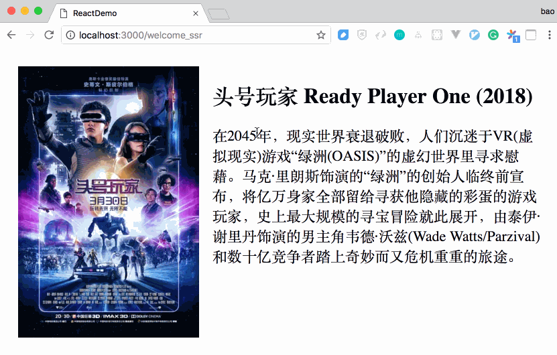This screenshot has width=557, height=355.
Task: Close the ReactDemo tab
Action: click(x=195, y=13)
